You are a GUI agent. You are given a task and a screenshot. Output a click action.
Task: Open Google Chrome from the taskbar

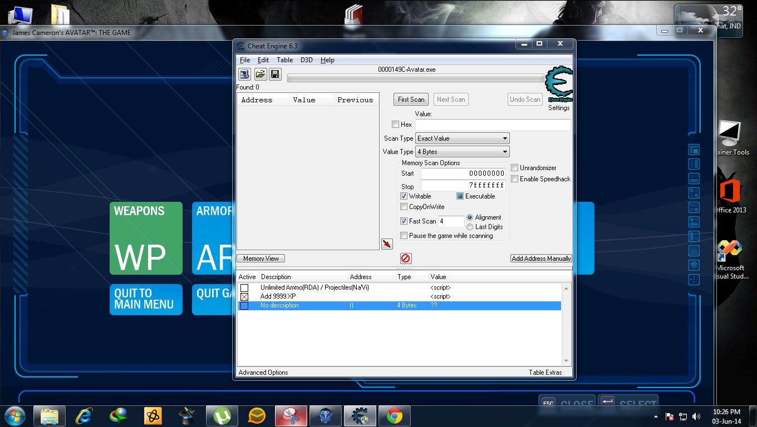coord(395,415)
